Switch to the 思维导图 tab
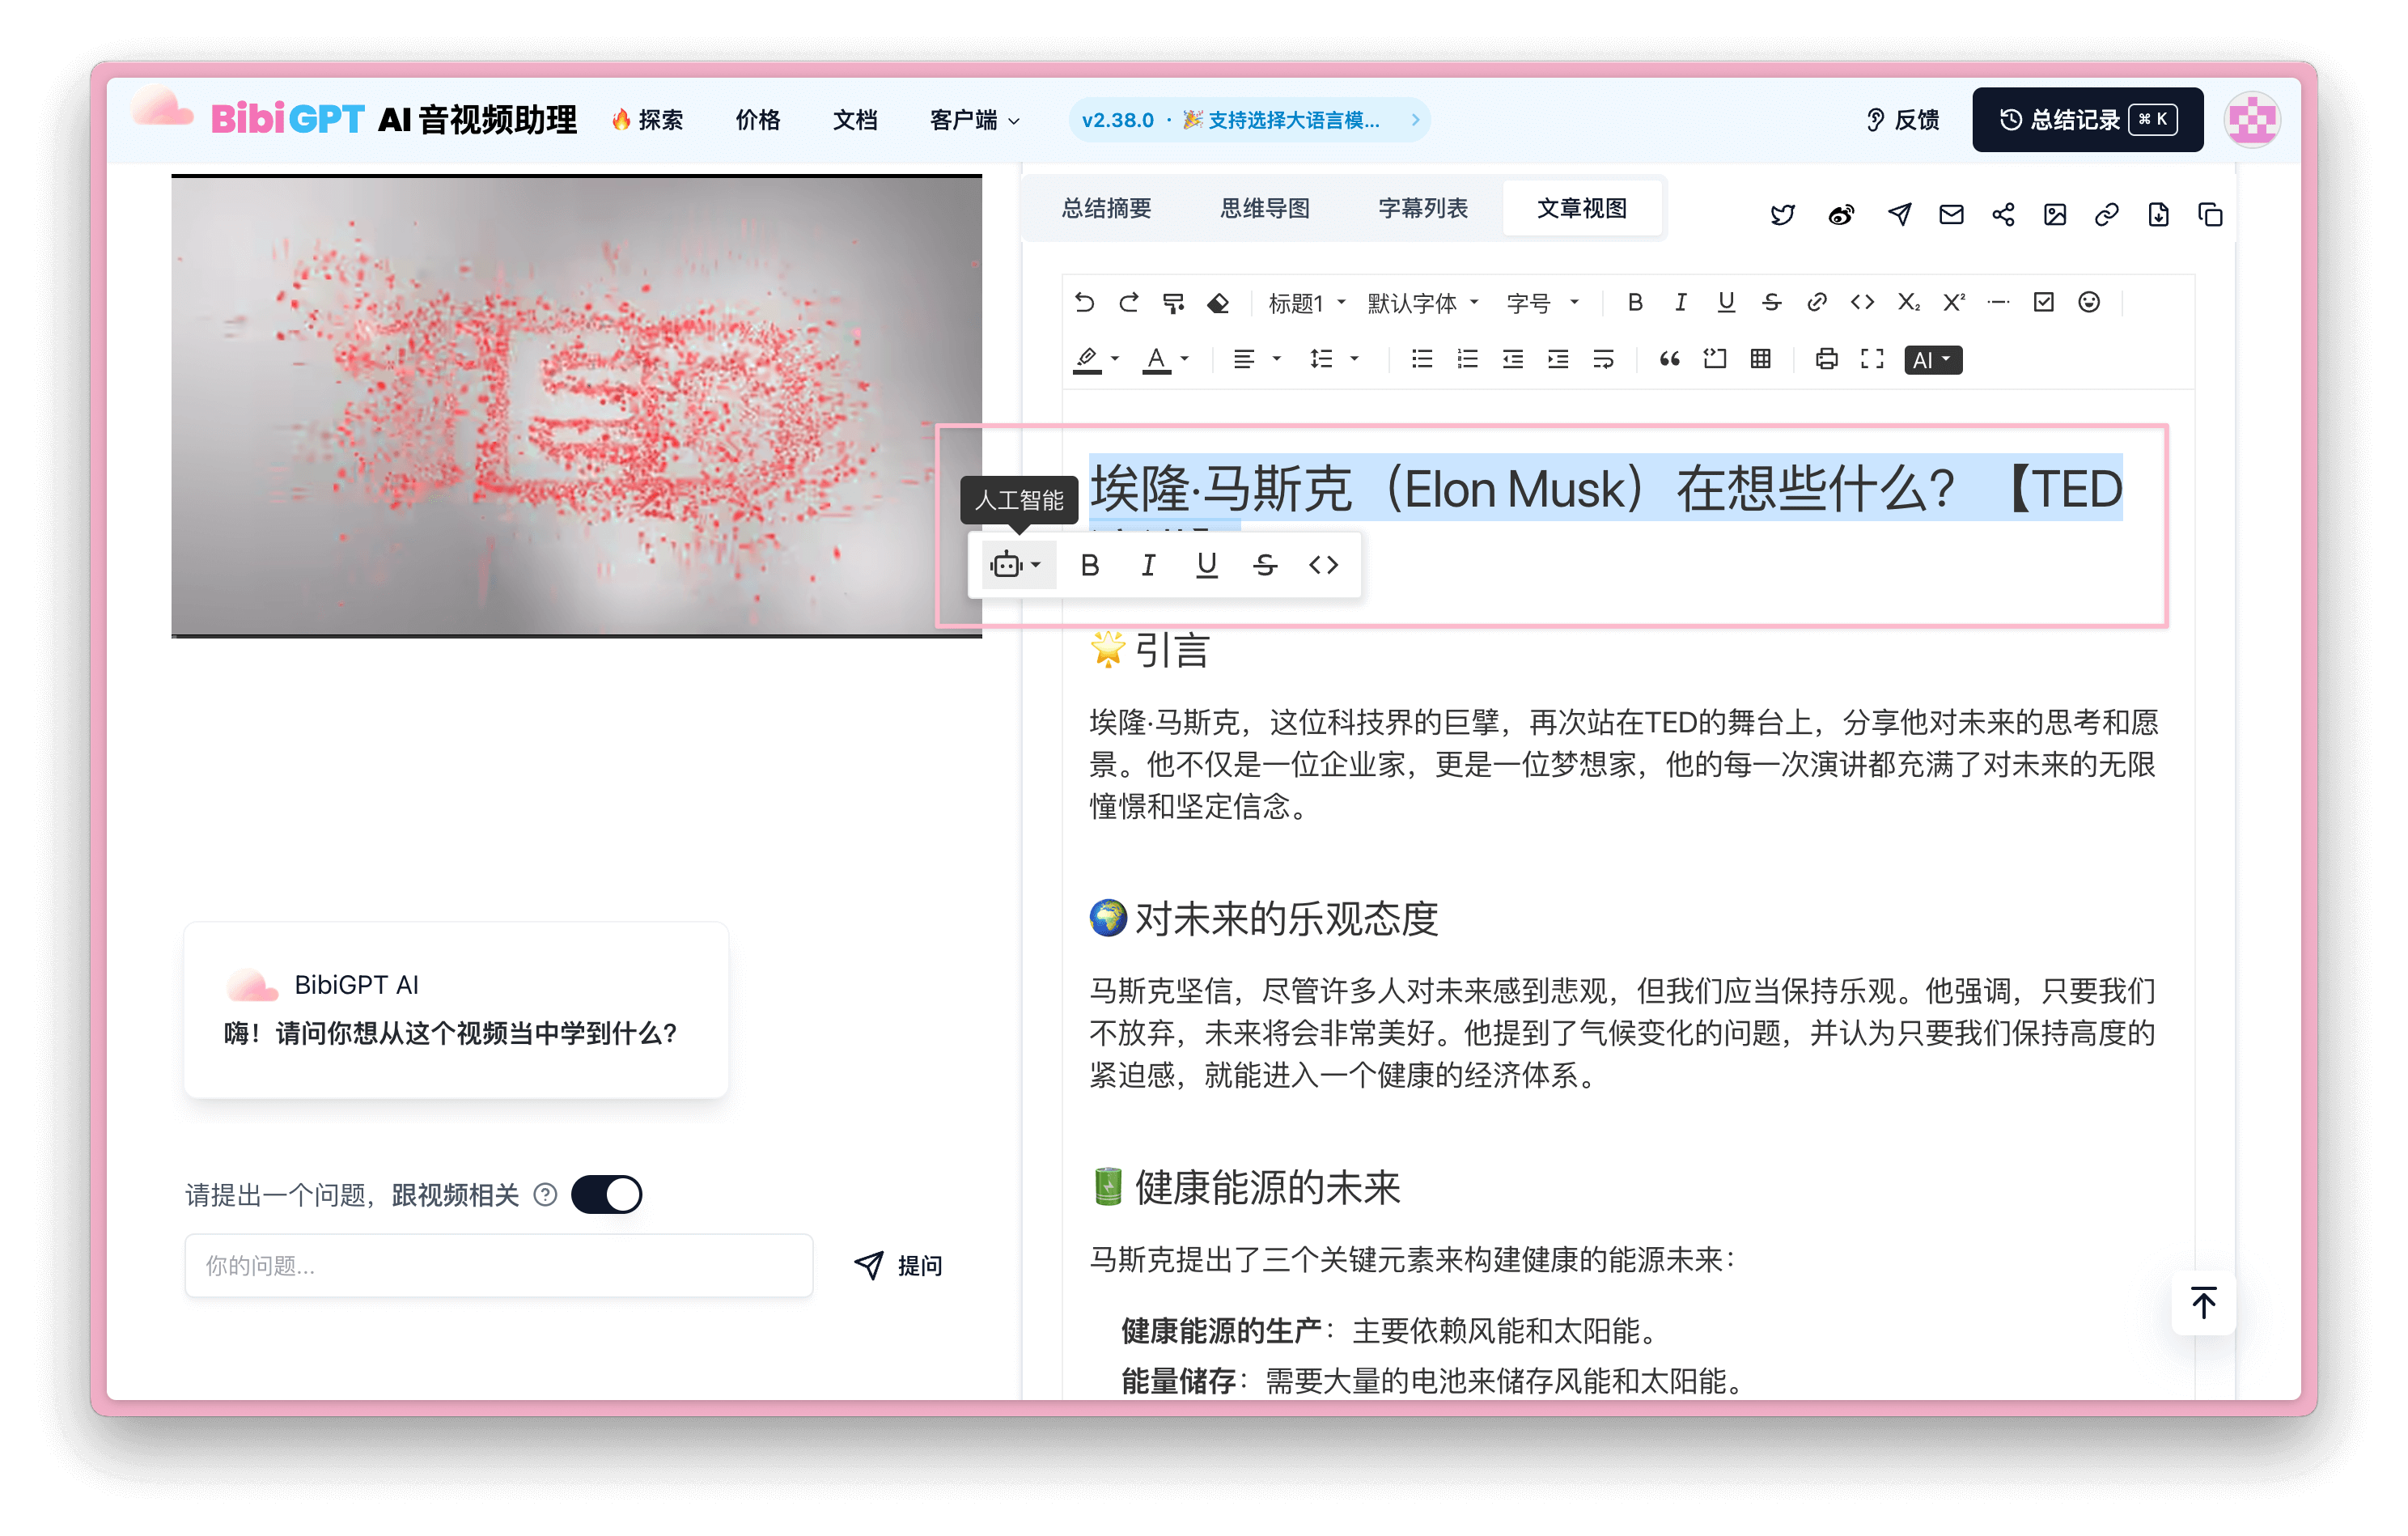 coord(1264,208)
